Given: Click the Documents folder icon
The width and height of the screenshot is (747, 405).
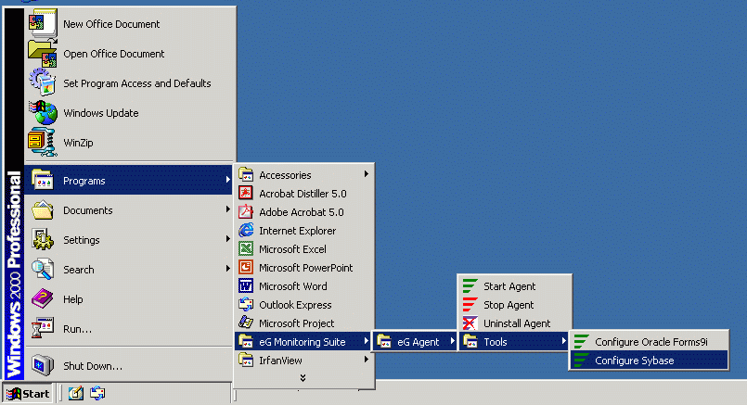Looking at the screenshot, I should 43,209.
